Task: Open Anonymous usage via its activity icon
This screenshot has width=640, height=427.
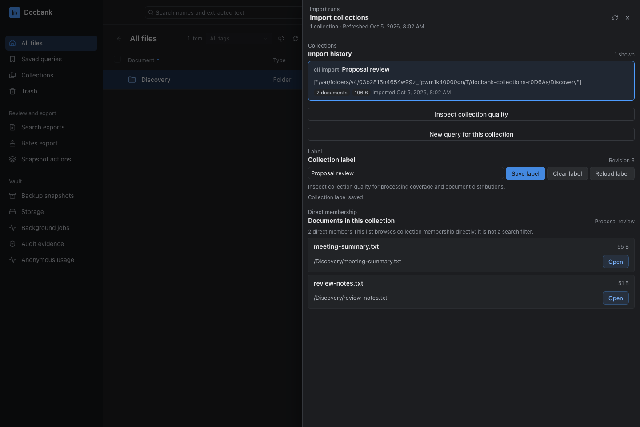Action: coord(12,260)
